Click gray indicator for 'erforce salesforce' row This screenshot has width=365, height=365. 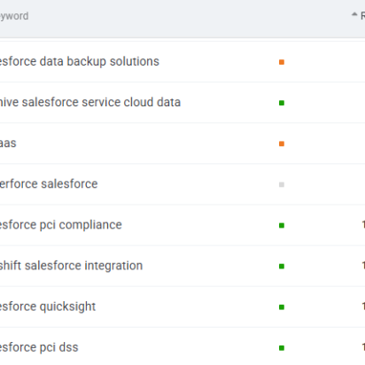(282, 184)
